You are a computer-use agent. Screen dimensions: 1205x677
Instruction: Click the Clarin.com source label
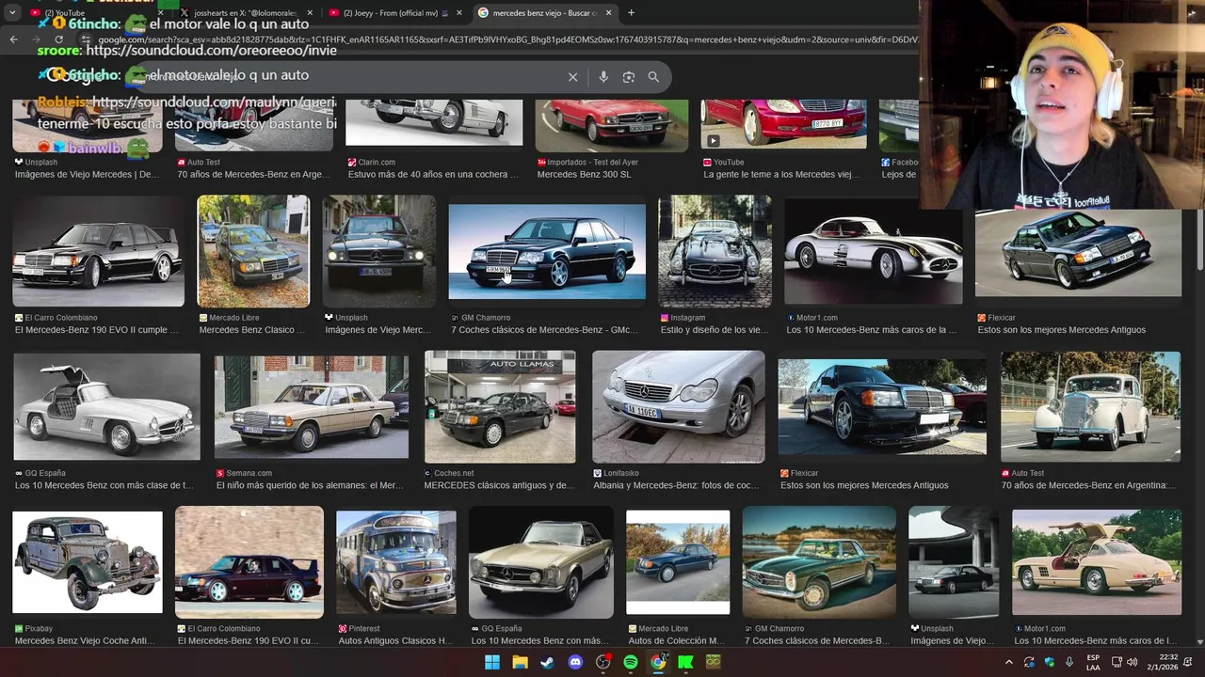click(x=377, y=163)
